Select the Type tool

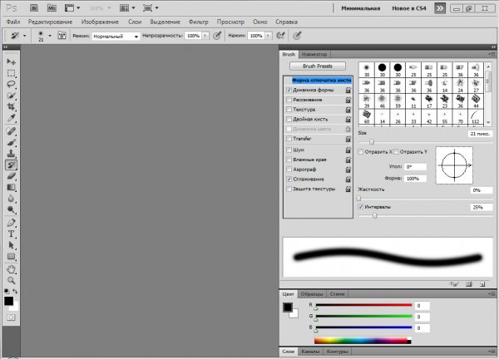coord(11,234)
